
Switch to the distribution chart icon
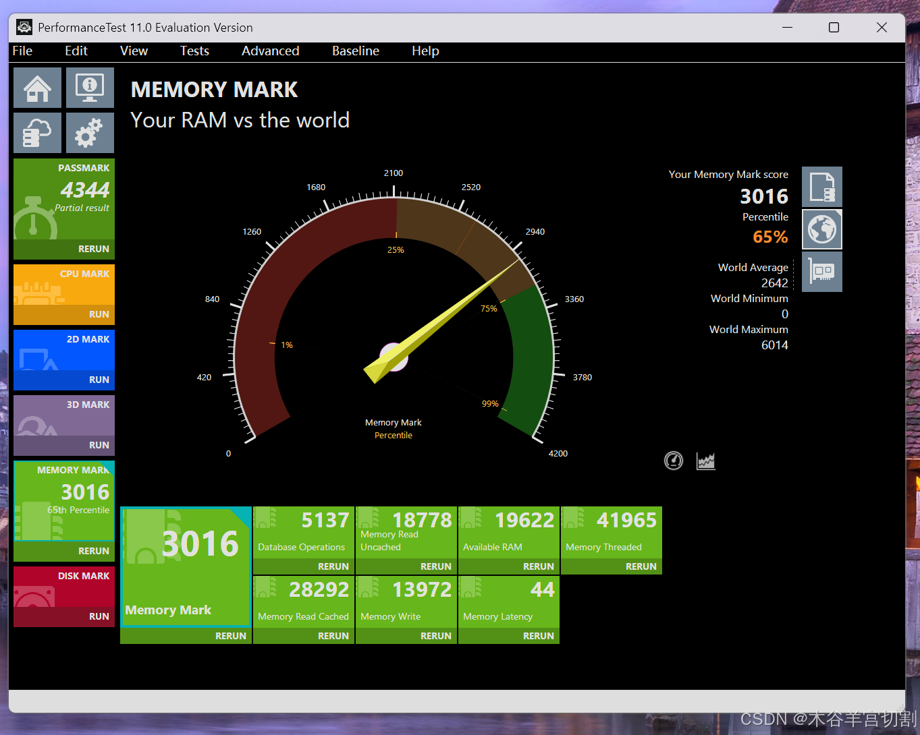(706, 461)
